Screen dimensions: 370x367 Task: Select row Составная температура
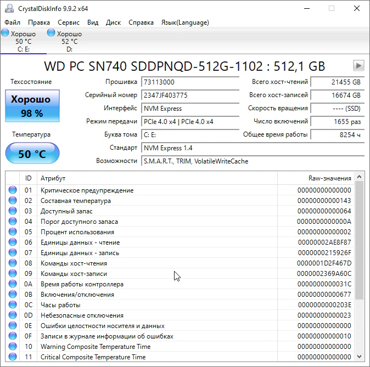(180, 200)
